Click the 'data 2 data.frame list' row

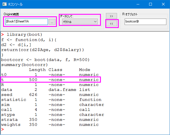[x=46, y=90]
